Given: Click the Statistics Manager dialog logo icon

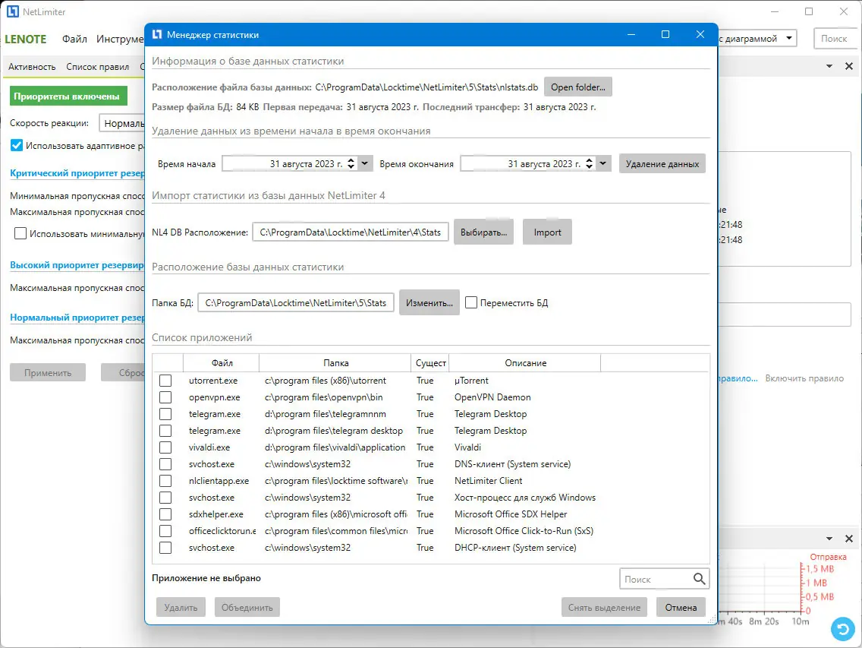Looking at the screenshot, I should (x=157, y=34).
